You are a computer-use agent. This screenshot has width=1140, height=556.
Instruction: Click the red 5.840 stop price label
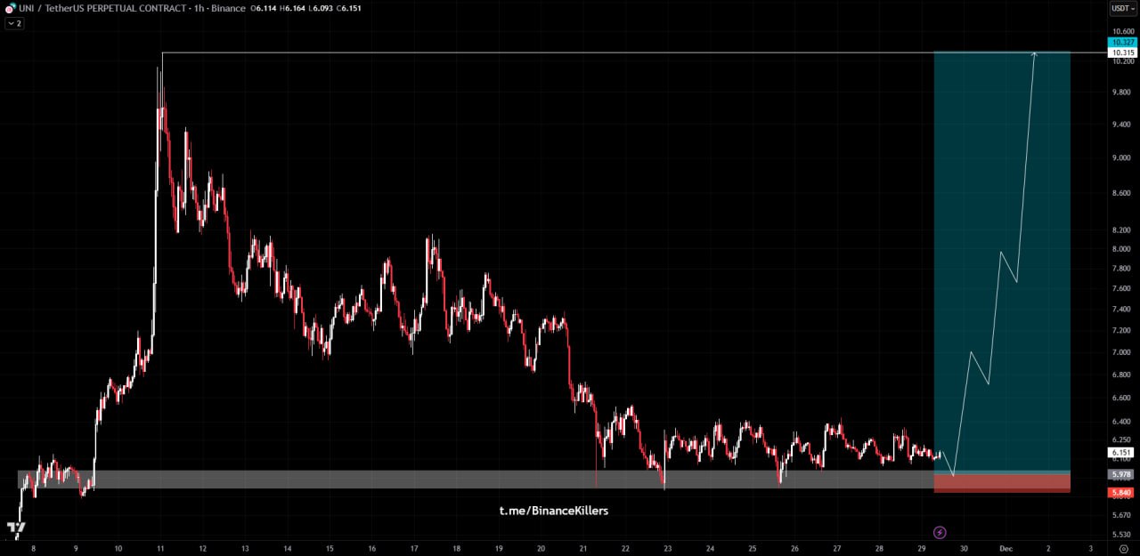[1120, 492]
